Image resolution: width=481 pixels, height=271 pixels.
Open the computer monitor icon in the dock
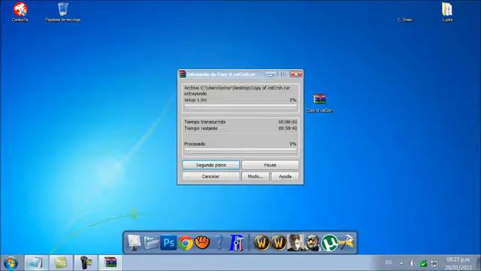tap(134, 242)
